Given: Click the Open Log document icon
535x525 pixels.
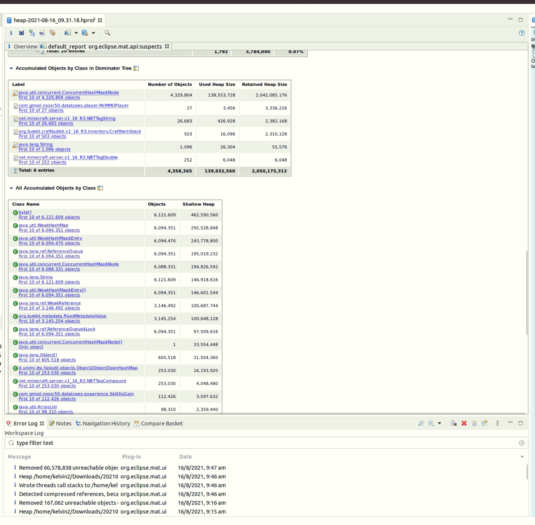Looking at the screenshot, I should 474,423.
